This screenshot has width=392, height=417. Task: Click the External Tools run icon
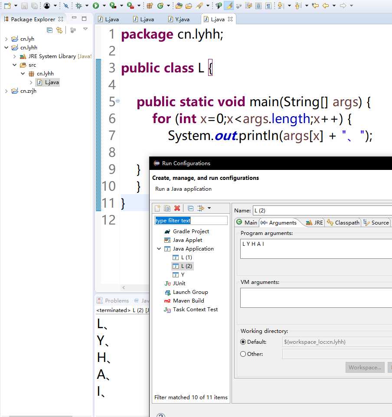tap(130, 6)
